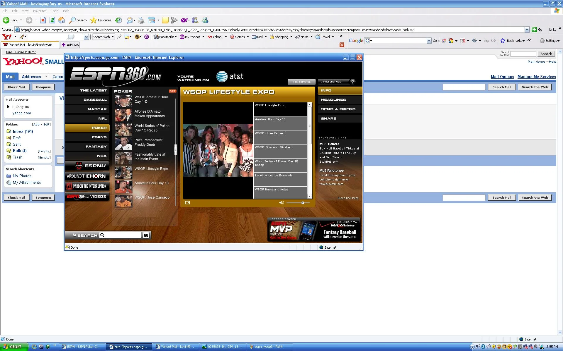Click the Compose button
Screen dimensions: 563x351
click(x=43, y=87)
